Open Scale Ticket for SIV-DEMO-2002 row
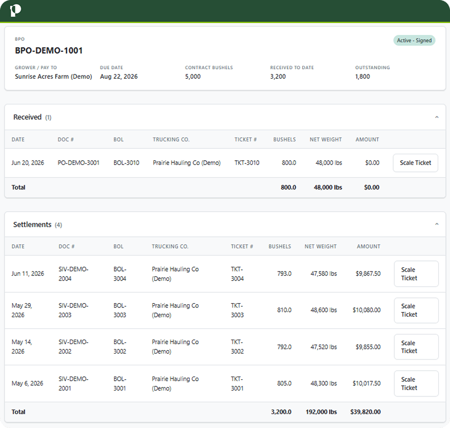The image size is (450, 428). click(x=416, y=347)
